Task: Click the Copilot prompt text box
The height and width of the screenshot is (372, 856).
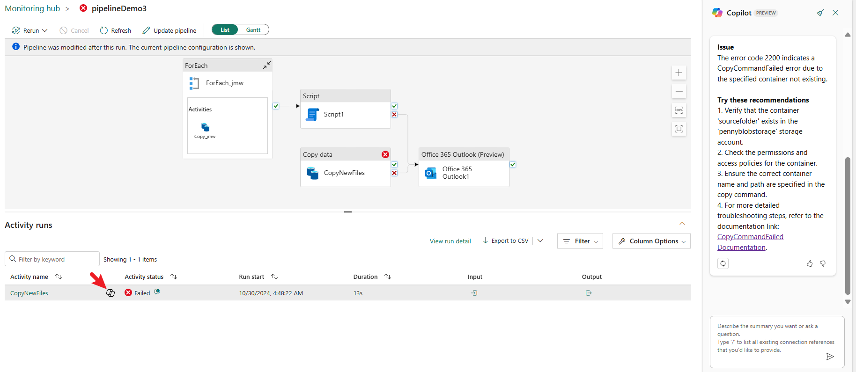Action: pos(777,342)
